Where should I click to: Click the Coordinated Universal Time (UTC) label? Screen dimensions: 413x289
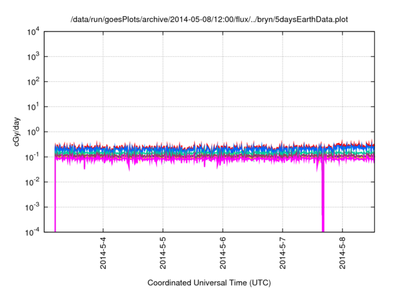[x=209, y=283]
